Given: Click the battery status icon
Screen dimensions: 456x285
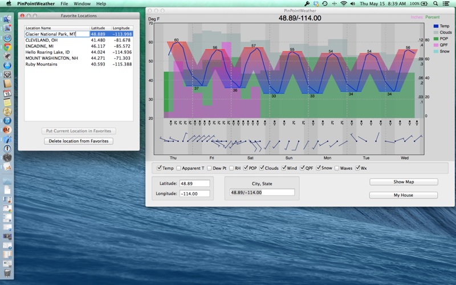Looking at the screenshot, I should coord(424,3).
